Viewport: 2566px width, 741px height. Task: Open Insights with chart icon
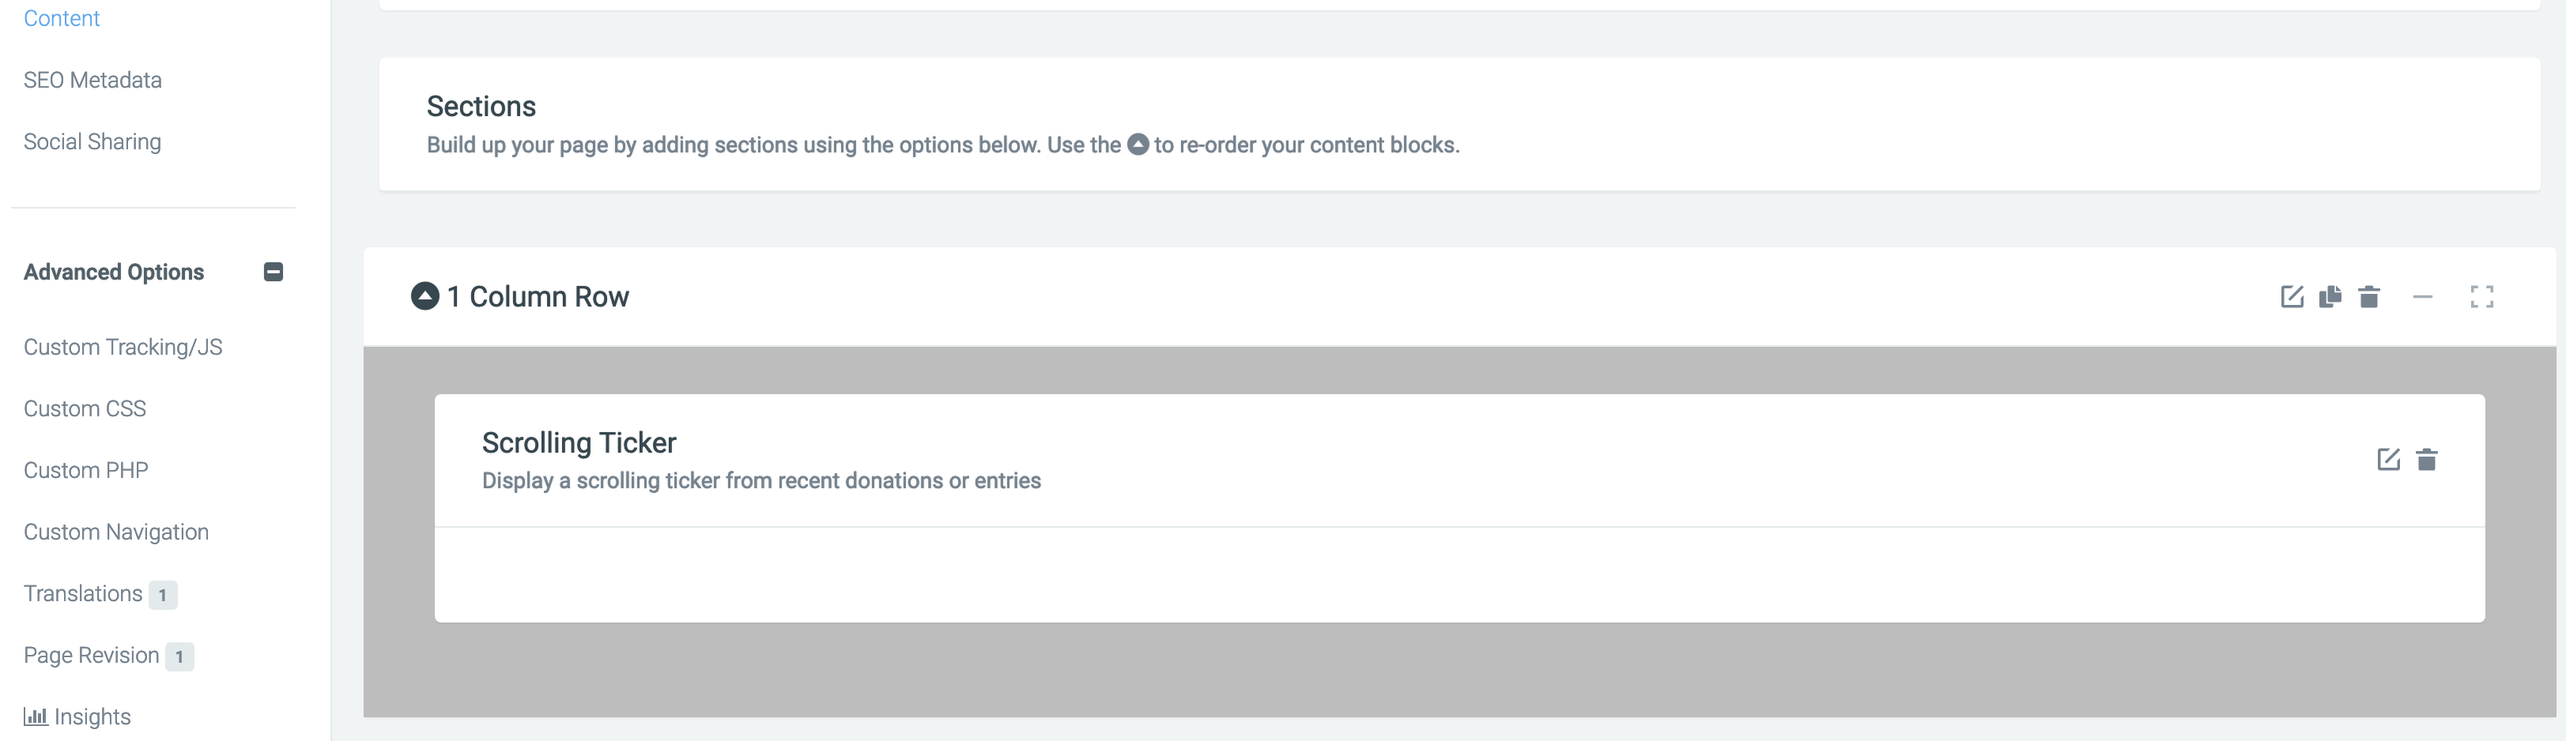point(77,716)
